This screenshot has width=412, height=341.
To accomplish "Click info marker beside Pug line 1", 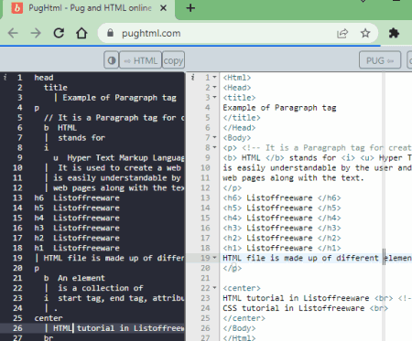I will coord(5,78).
